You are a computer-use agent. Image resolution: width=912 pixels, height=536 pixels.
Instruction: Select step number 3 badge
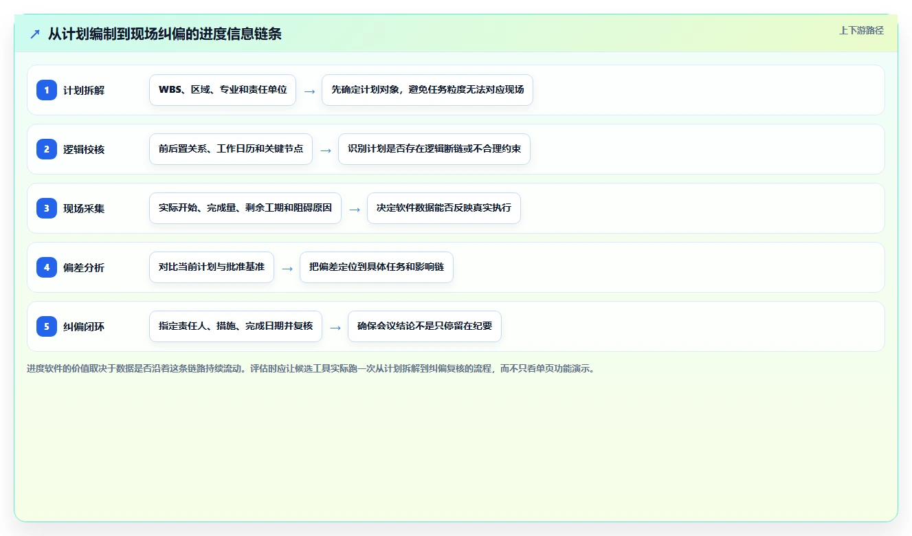[x=47, y=208]
